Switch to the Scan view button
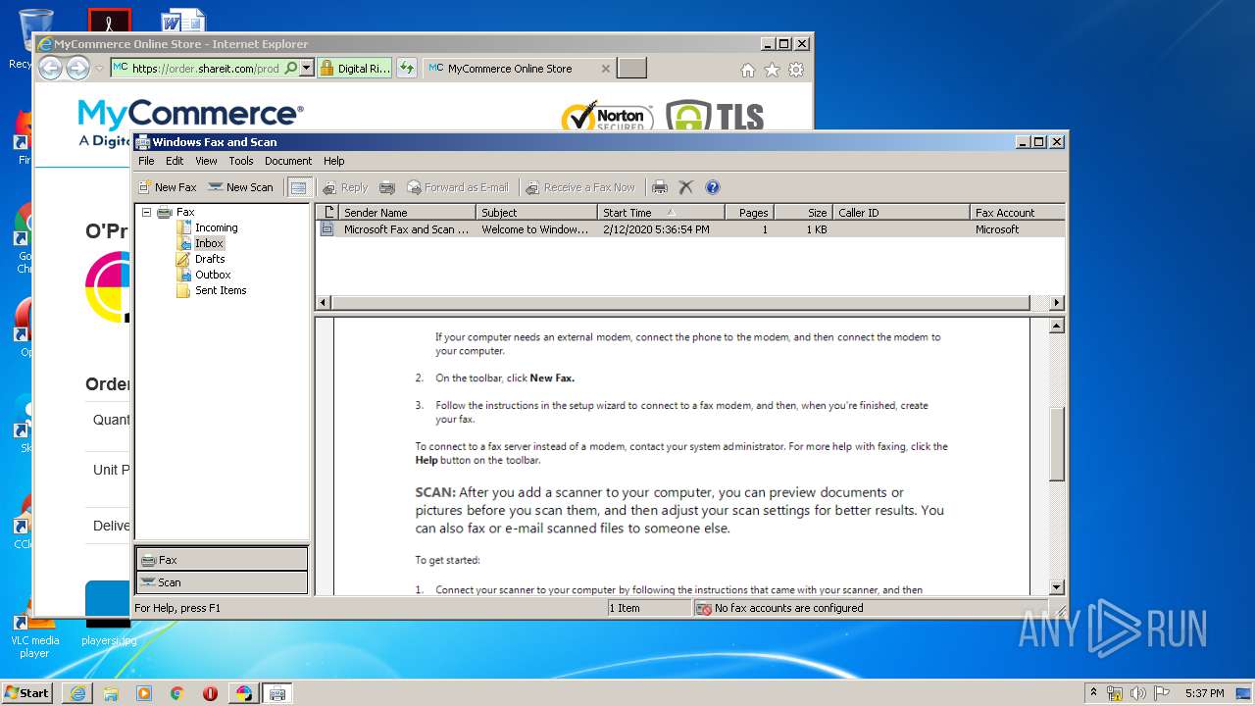This screenshot has width=1255, height=706. point(222,582)
